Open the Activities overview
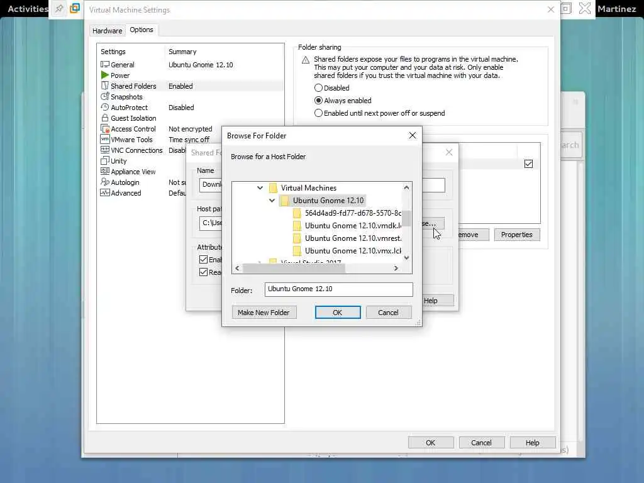Image resolution: width=644 pixels, height=483 pixels. pos(28,9)
